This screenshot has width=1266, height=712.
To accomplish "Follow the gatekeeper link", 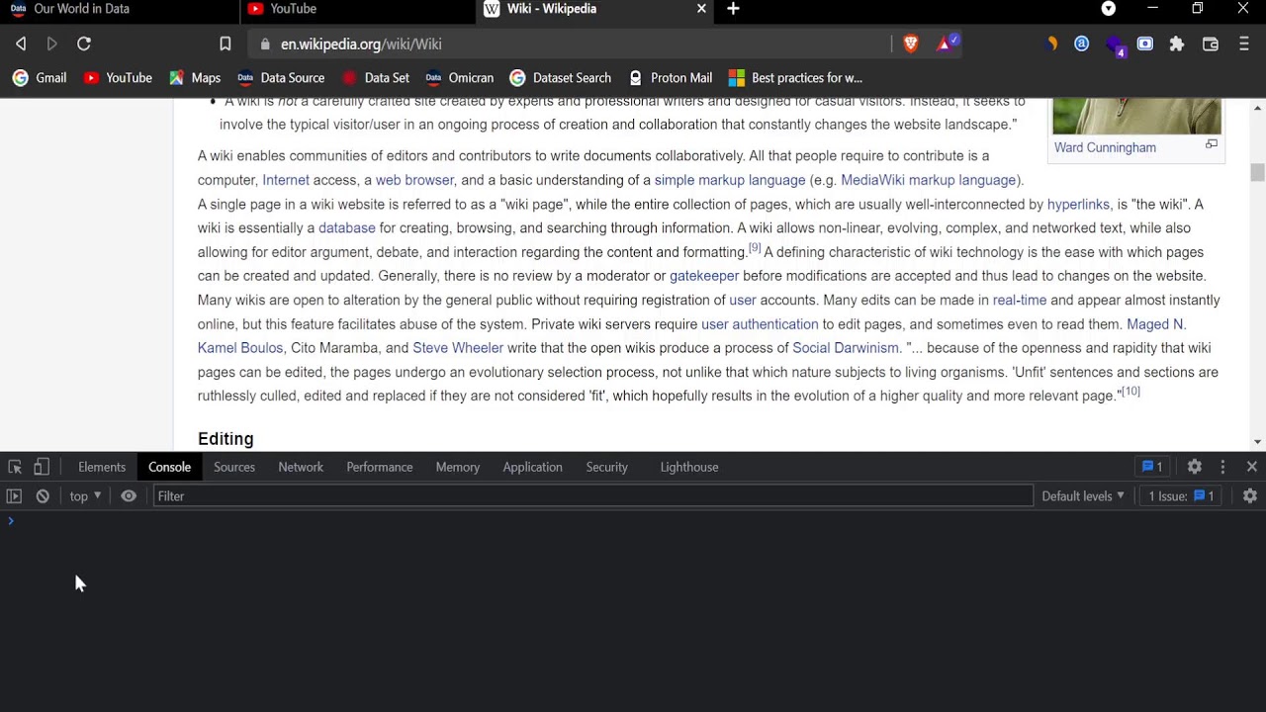I will coord(703,276).
